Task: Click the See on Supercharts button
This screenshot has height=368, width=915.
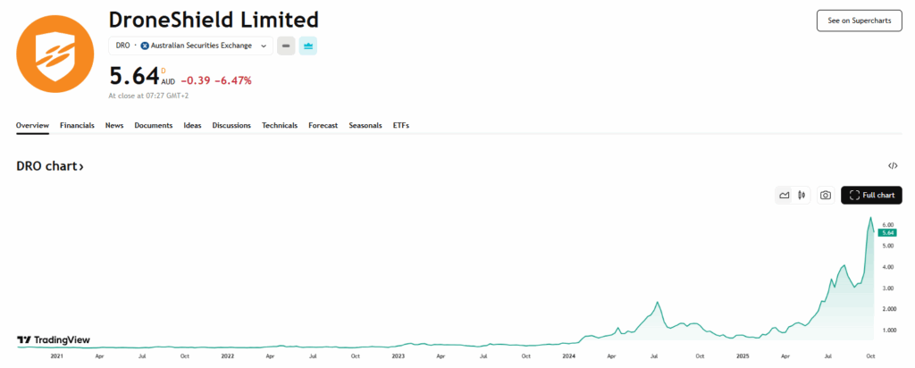Action: (x=859, y=21)
